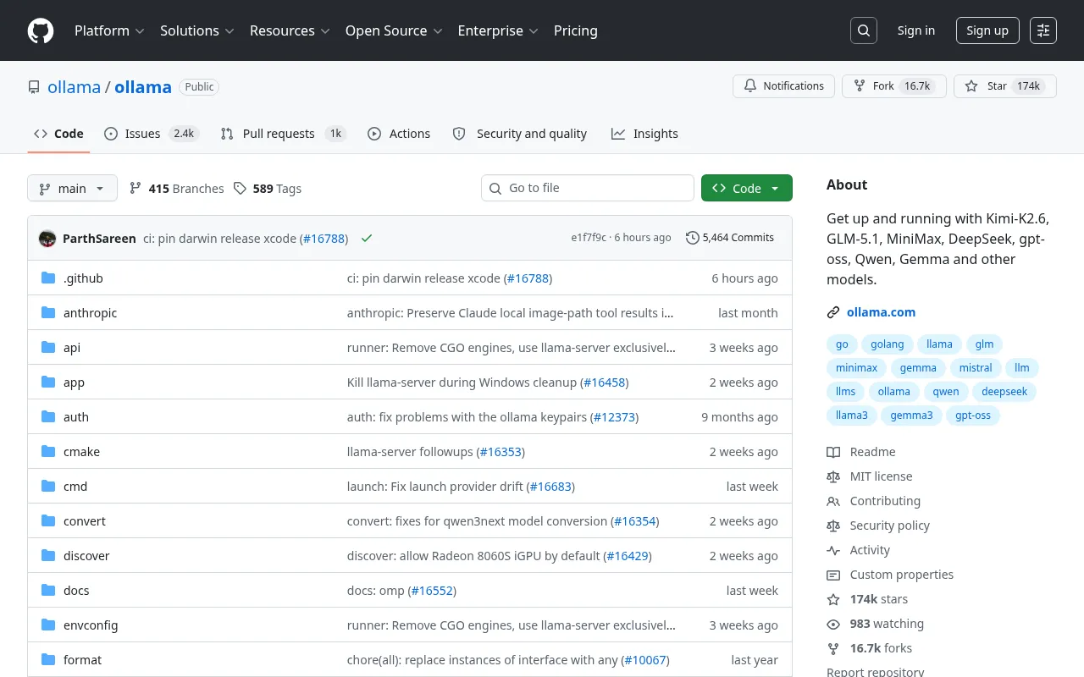Click the api folder icon

click(48, 348)
